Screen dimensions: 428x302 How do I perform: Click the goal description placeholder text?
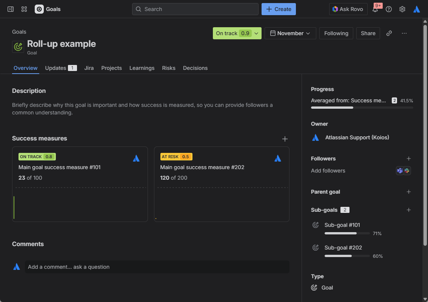(142, 109)
